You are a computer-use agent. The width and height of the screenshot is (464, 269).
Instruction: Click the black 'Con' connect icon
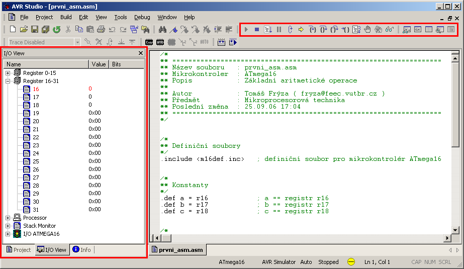coord(149,42)
